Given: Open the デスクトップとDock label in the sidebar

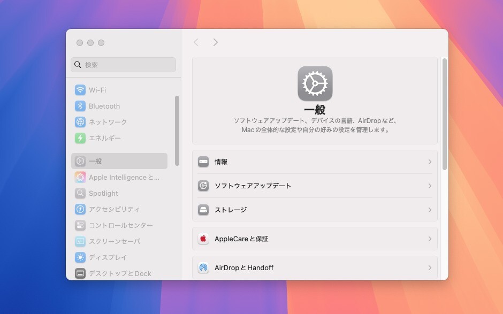Looking at the screenshot, I should [120, 273].
